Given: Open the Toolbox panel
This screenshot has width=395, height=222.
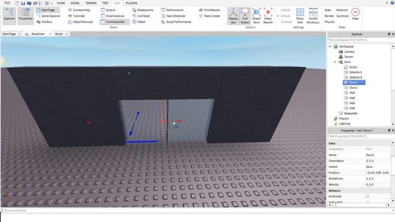Looking at the screenshot, I should pos(44,22).
